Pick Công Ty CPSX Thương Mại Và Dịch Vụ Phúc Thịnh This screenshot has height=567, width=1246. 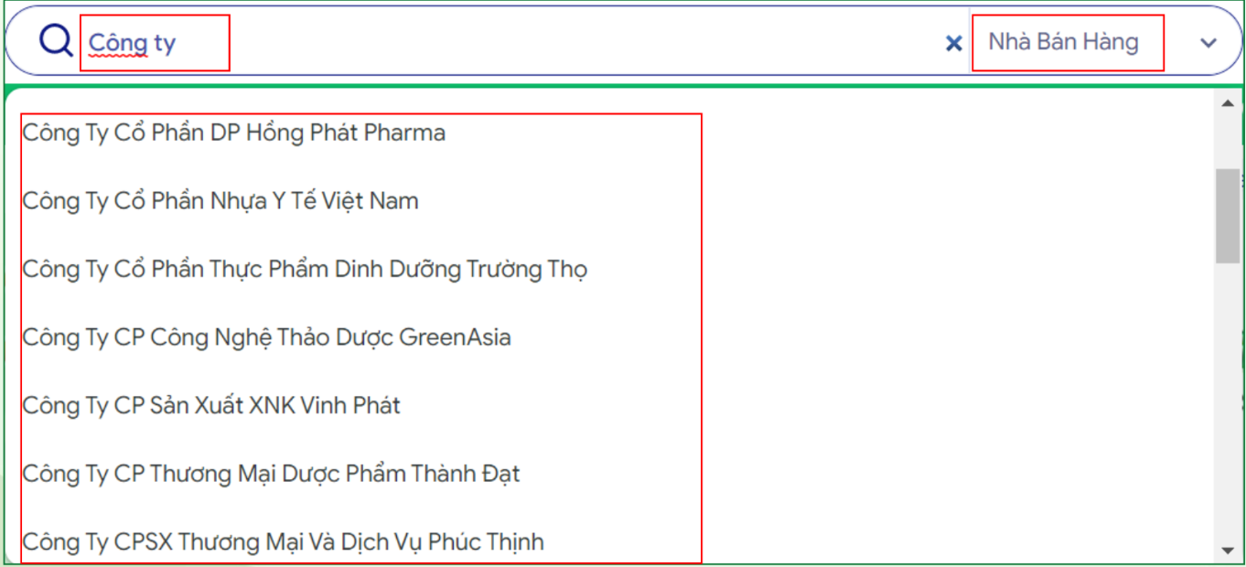(283, 542)
